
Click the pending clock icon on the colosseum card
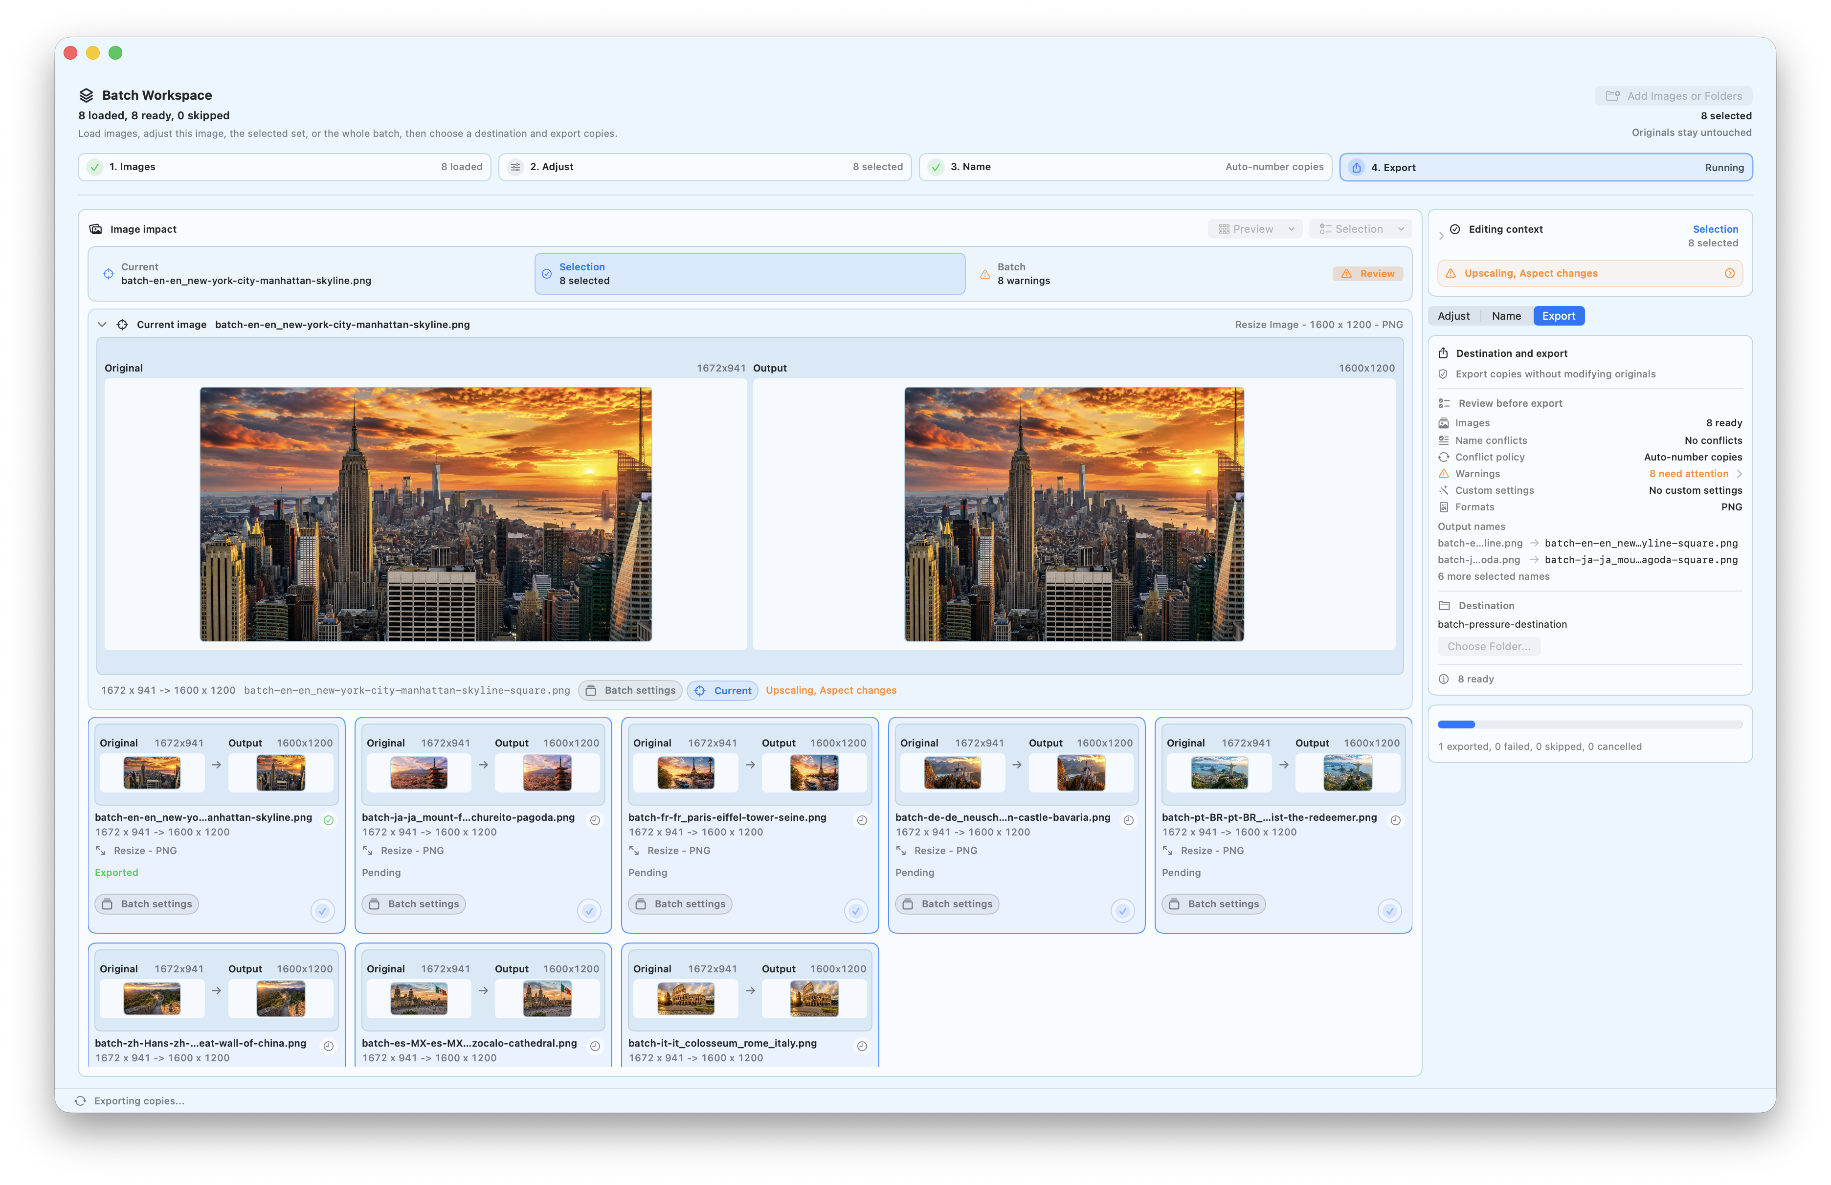click(862, 1046)
